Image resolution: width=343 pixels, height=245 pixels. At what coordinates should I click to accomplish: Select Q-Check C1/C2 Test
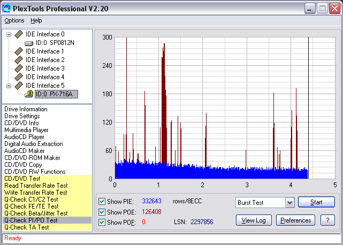pos(47,200)
